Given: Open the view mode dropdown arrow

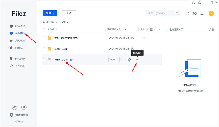Looking at the screenshot, I should point(155,29).
